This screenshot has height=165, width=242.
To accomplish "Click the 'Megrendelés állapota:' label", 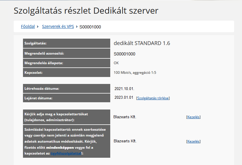I will coord(67,63).
